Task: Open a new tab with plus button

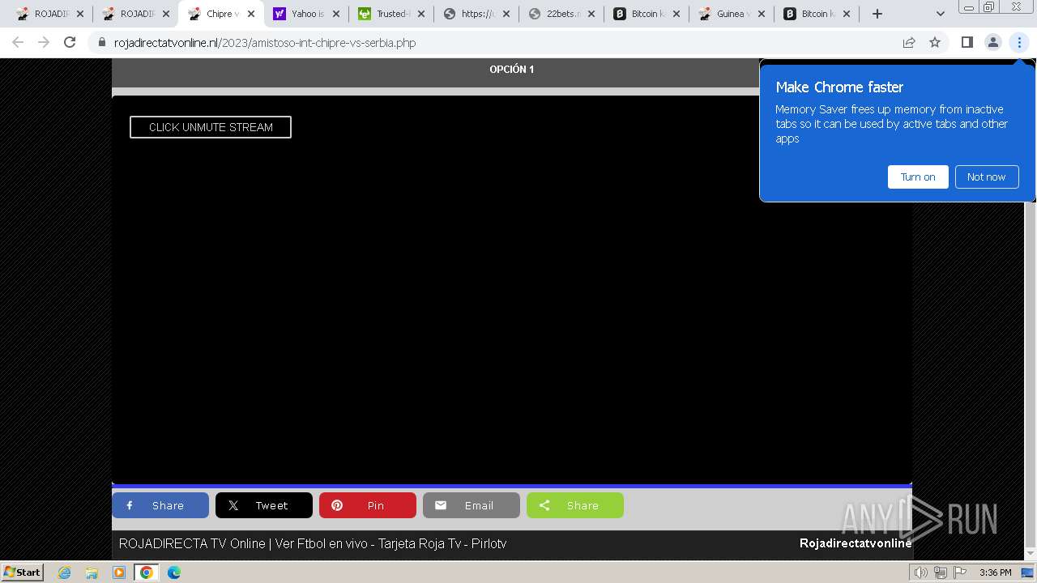Action: pyautogui.click(x=877, y=14)
